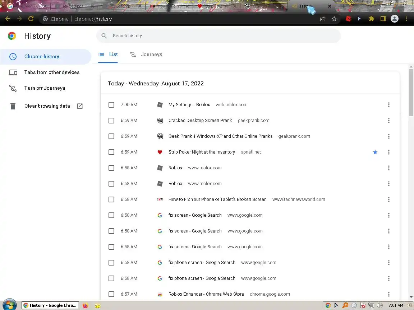
Task: Click the vertical scrollbar thumb
Action: click(x=411, y=92)
